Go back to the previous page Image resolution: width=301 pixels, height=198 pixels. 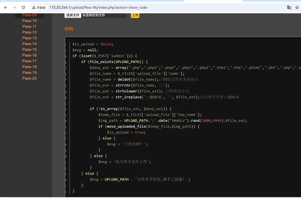pos(6,8)
